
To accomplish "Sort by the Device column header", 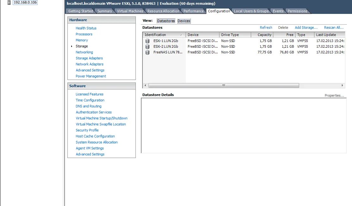I will pos(203,35).
